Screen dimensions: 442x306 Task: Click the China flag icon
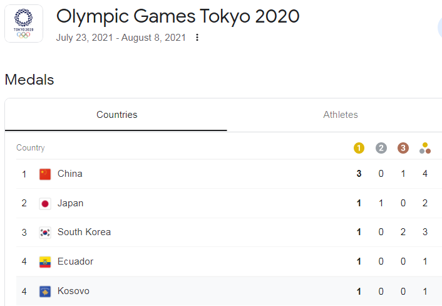tap(45, 174)
